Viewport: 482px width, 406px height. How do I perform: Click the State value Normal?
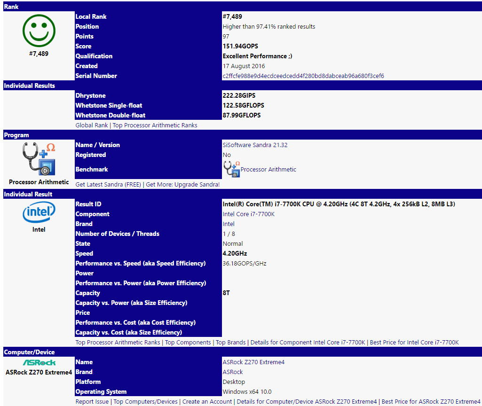point(232,243)
